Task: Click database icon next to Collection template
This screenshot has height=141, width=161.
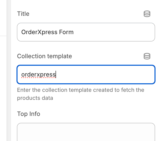Action: [147, 56]
